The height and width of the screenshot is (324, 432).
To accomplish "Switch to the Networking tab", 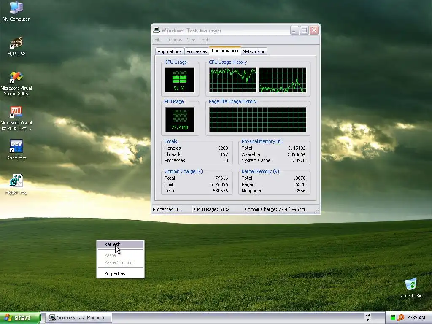I will click(x=254, y=51).
